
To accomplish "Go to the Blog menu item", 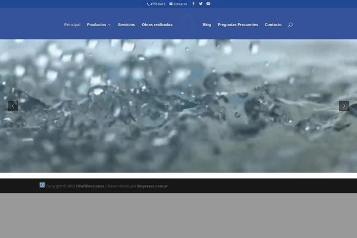I will [x=206, y=24].
